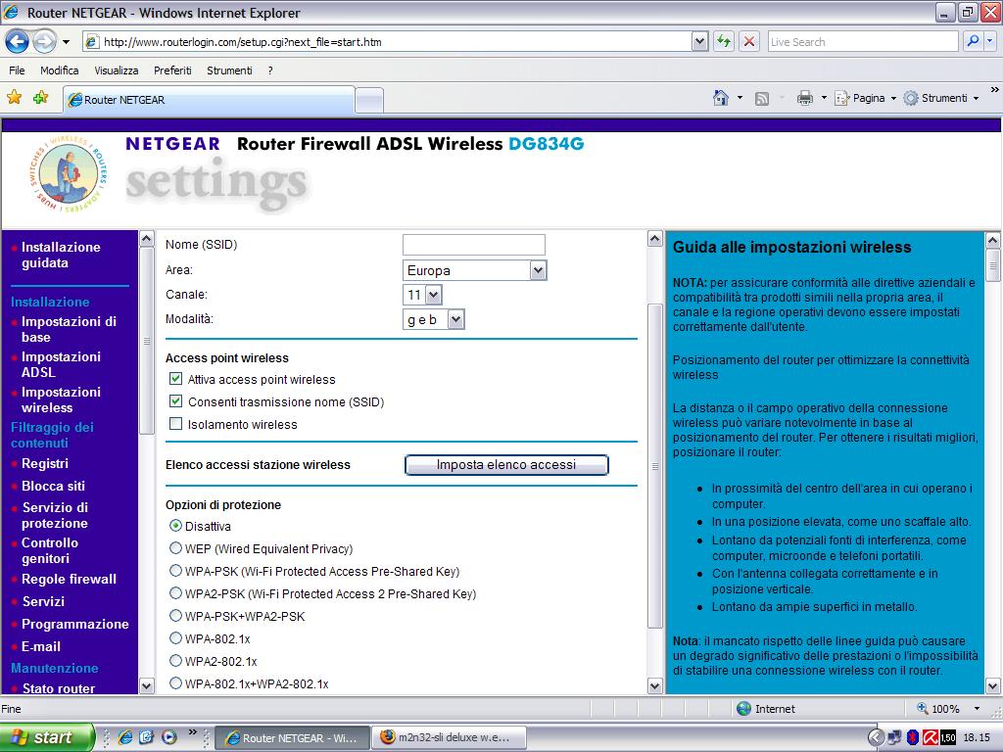Select WEP (Wired Equivalent Privacy) option
Screen dimensions: 1003x752
(175, 548)
